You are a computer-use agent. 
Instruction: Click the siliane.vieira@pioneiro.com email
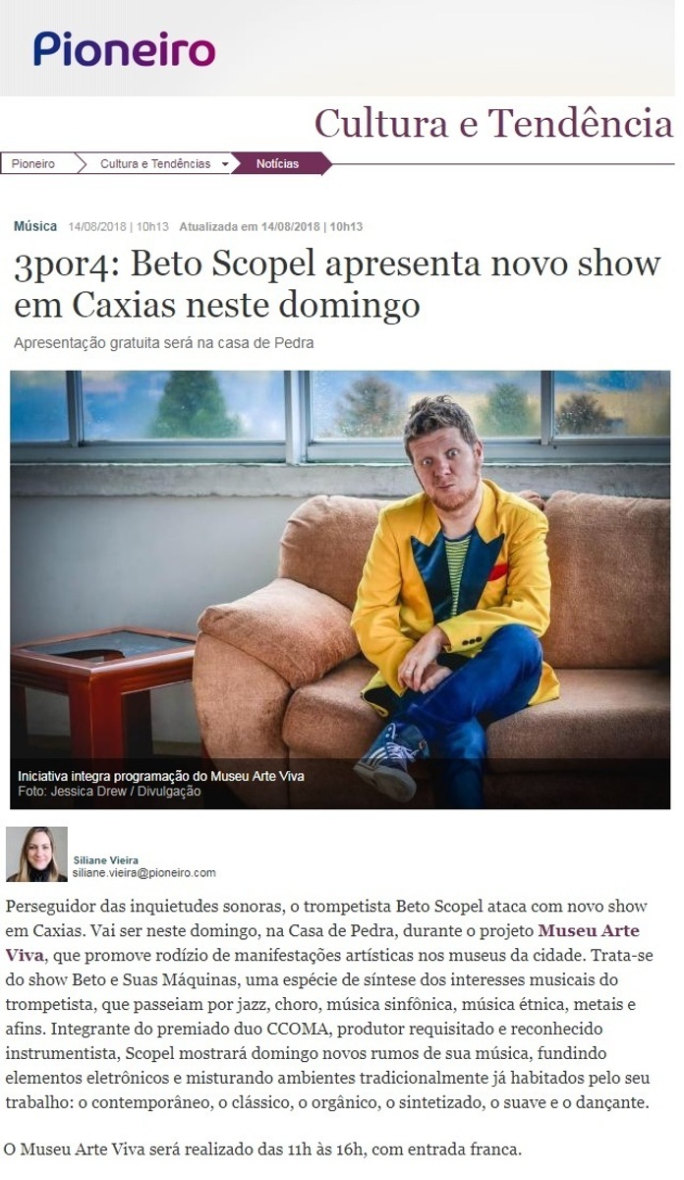point(143,872)
